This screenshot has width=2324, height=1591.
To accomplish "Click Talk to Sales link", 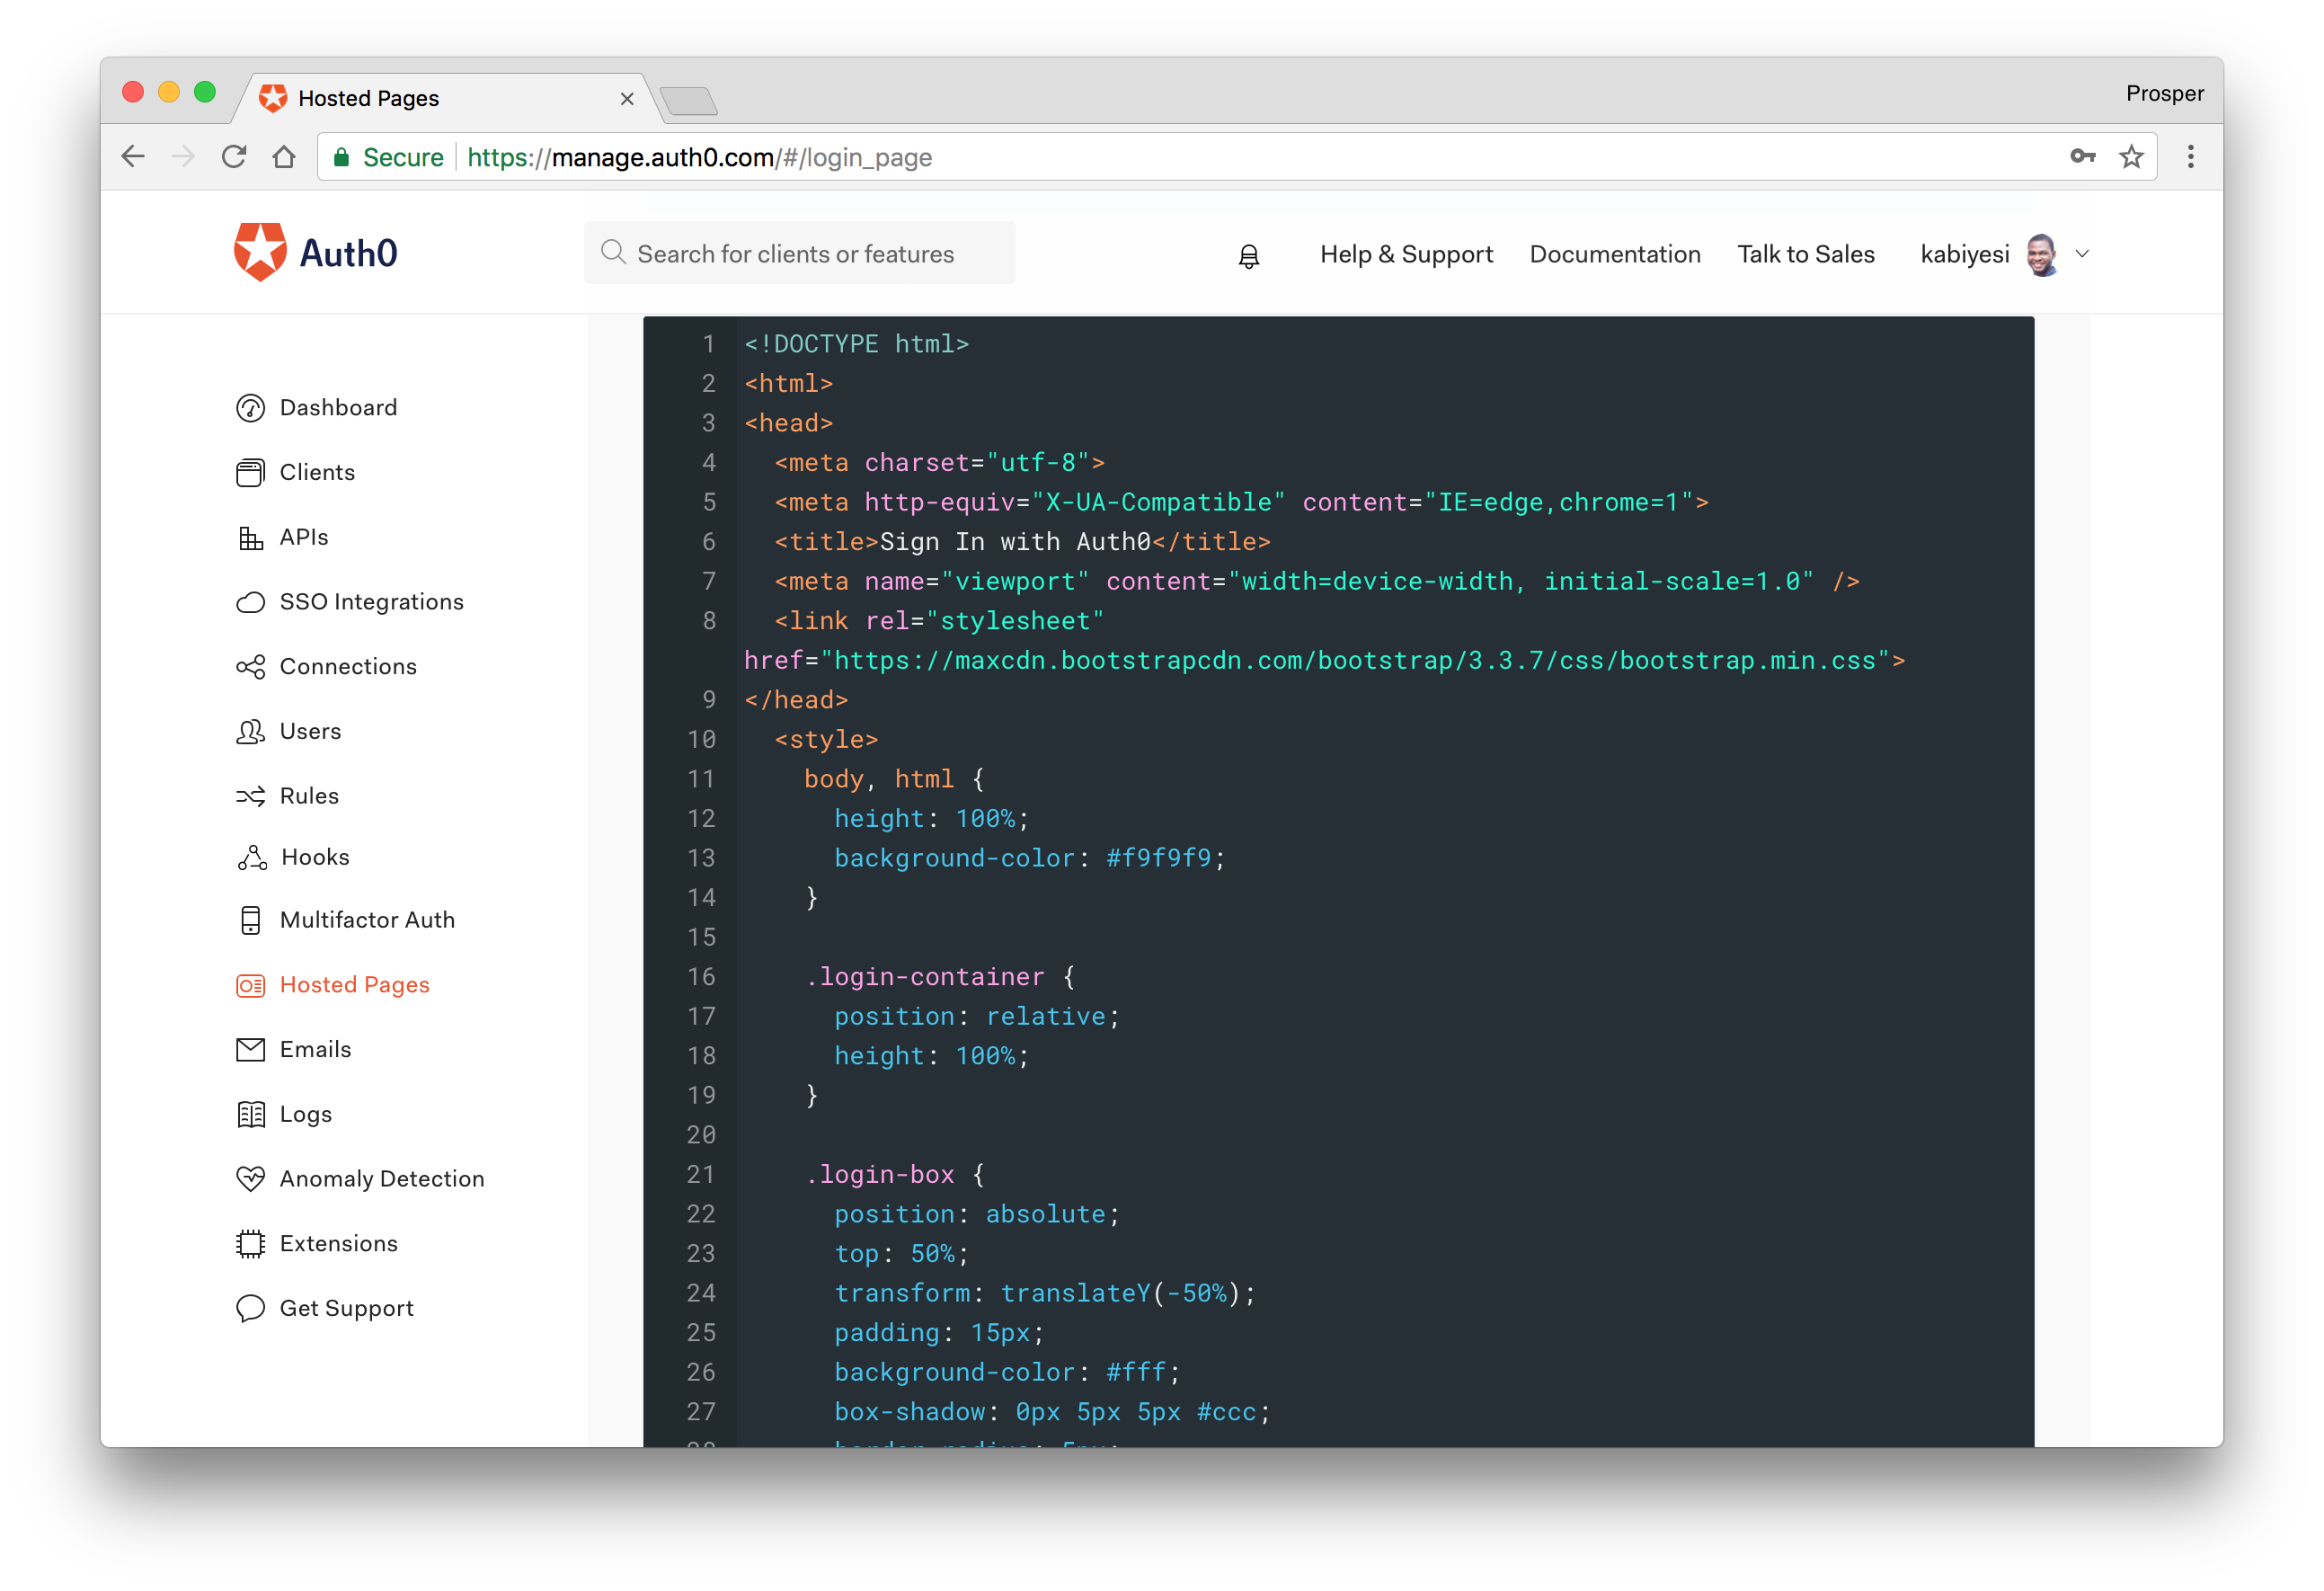I will tap(1805, 254).
